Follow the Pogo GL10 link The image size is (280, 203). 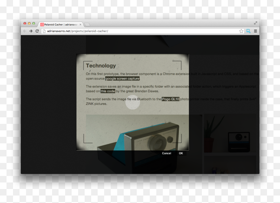point(171,99)
